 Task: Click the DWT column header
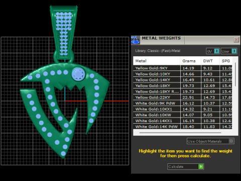(210, 61)
